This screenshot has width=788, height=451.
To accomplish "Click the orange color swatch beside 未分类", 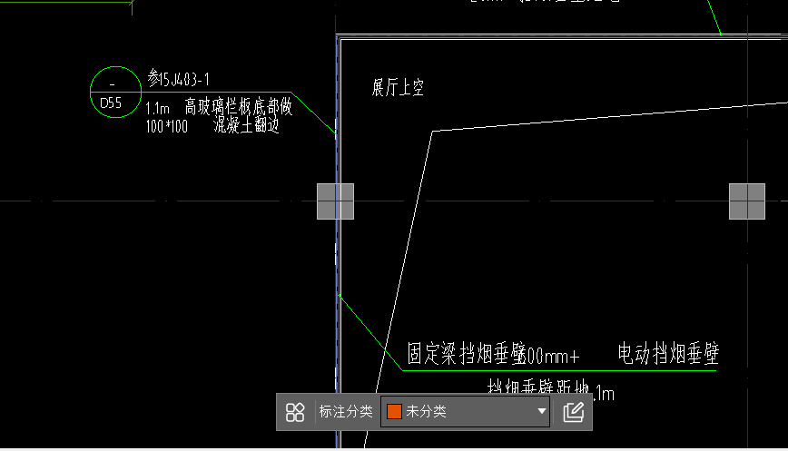I will pyautogui.click(x=394, y=412).
